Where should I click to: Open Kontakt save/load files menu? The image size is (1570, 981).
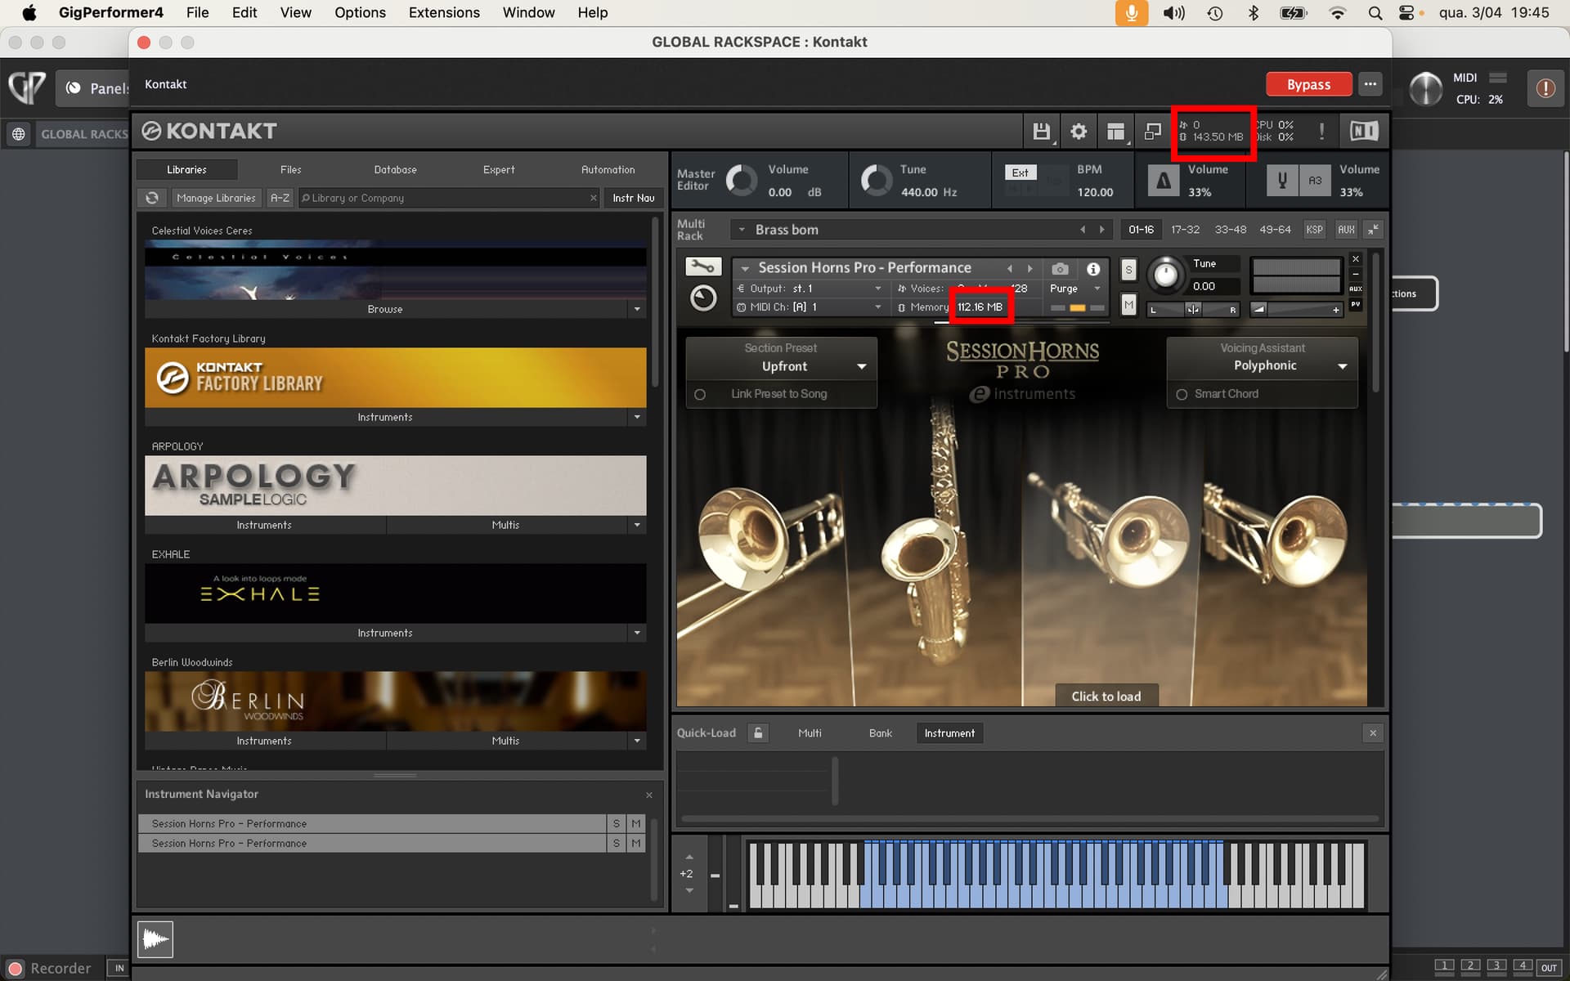[x=1041, y=131]
